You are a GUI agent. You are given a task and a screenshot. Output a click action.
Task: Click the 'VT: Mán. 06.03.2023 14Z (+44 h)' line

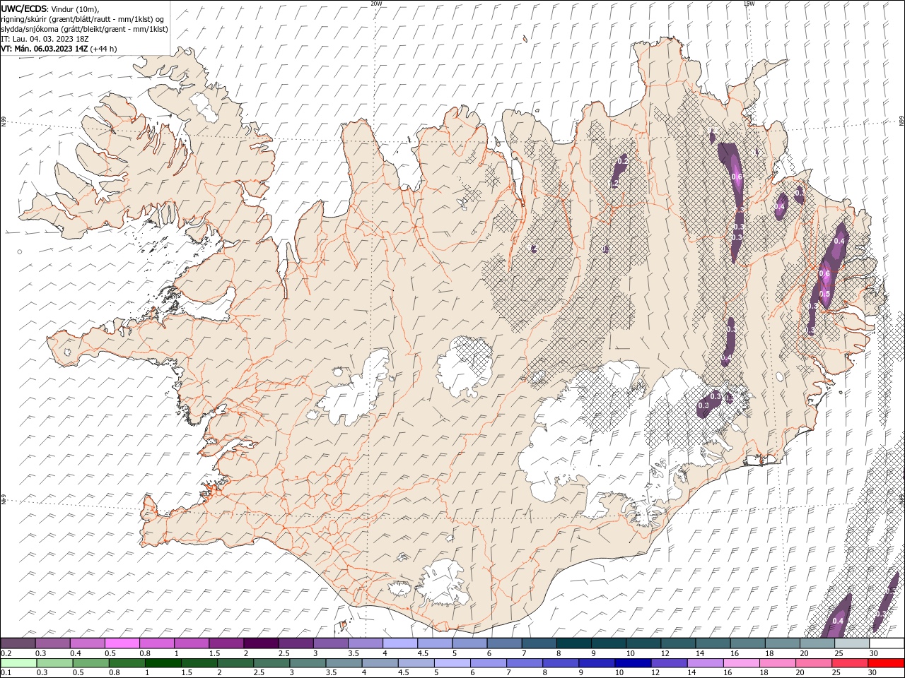(x=59, y=49)
